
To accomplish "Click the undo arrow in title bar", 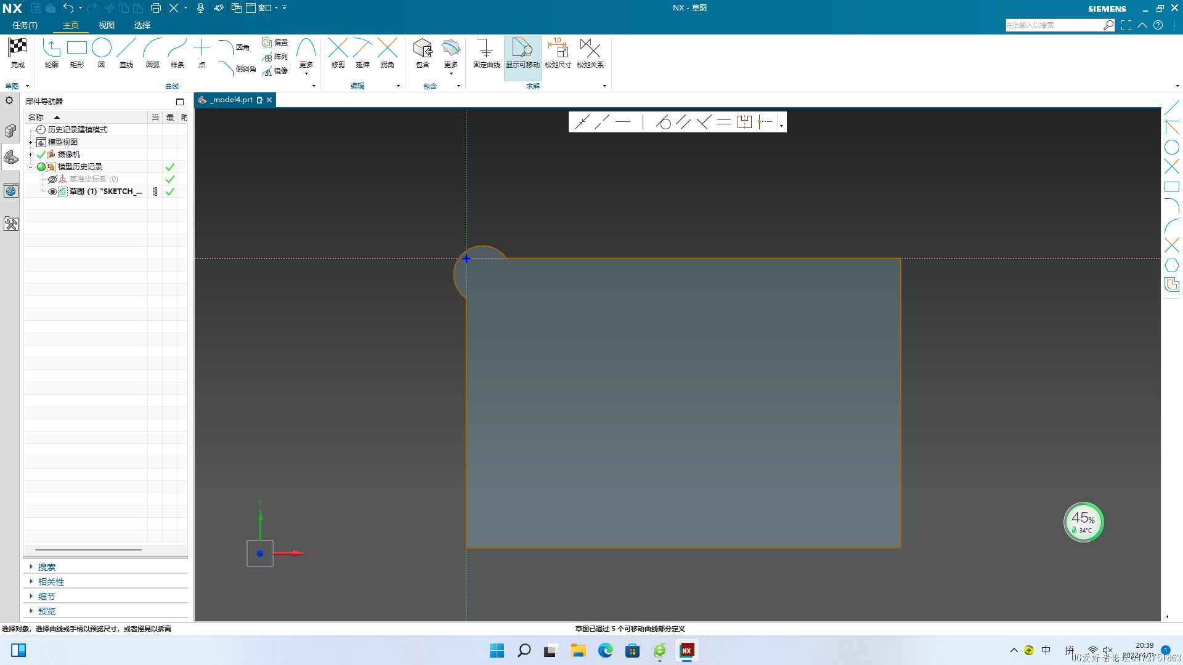I will coord(68,8).
